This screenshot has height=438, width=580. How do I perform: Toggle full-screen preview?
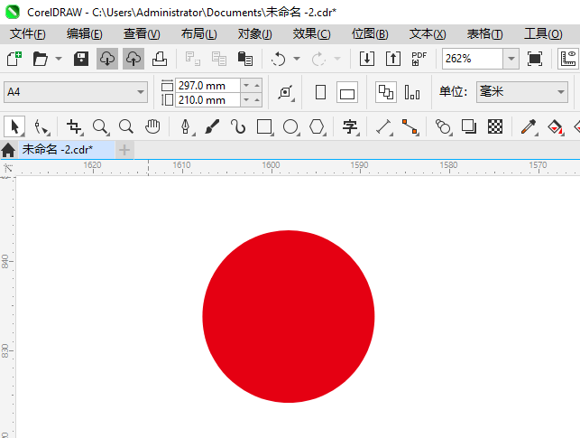535,59
